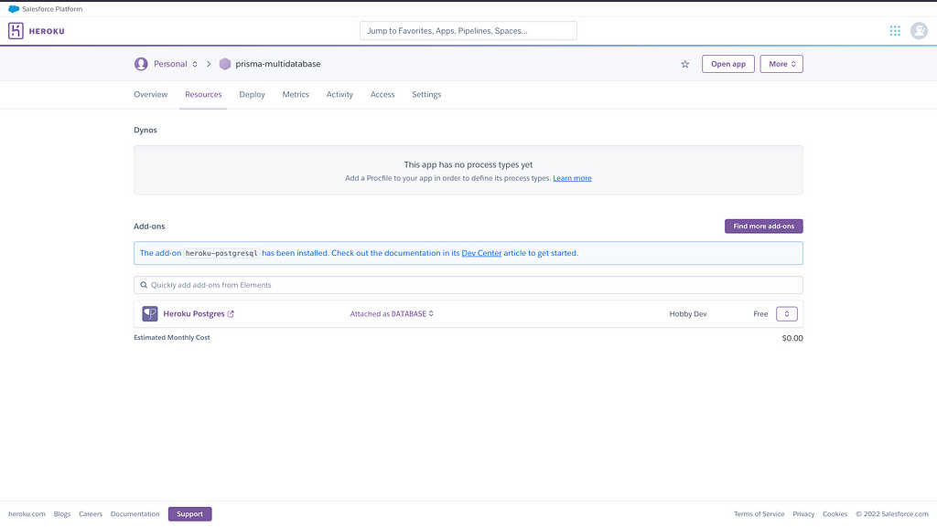The image size is (937, 527).
Task: Favorite the app with the star icon
Action: point(684,64)
